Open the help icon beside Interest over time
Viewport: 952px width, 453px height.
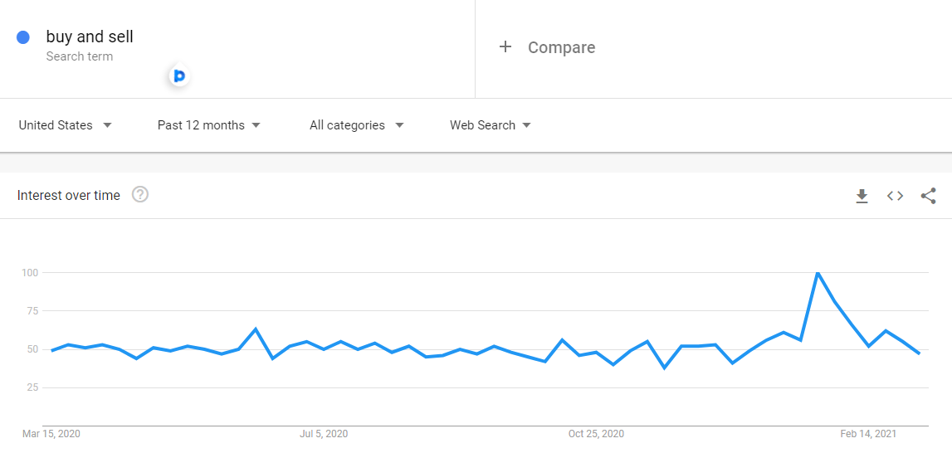pyautogui.click(x=140, y=195)
